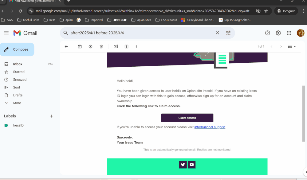Show advanced search options
Viewport: 307px width, 180px height.
[x=228, y=33]
